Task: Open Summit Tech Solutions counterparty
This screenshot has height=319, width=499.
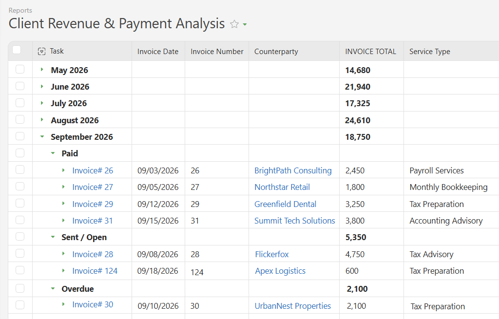Action: 295,221
